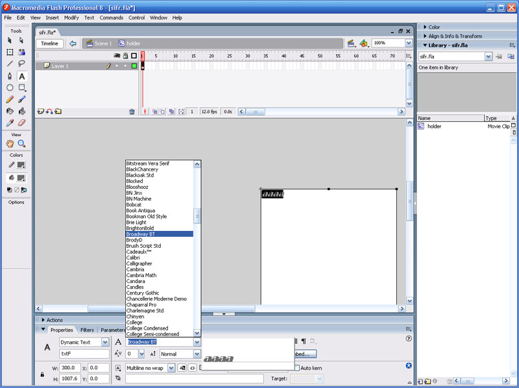Open the text type Dynamic Text dropdown
The image size is (519, 388).
pos(105,343)
